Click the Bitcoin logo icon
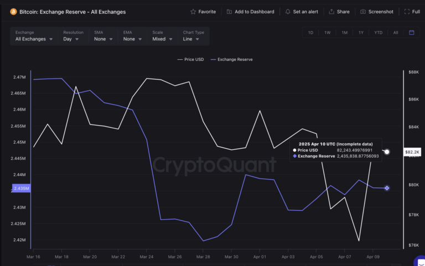The height and width of the screenshot is (266, 425). point(13,12)
